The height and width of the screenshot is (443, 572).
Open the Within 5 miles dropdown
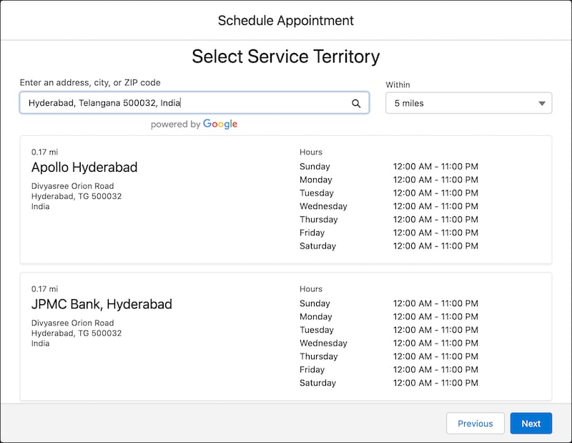click(469, 103)
